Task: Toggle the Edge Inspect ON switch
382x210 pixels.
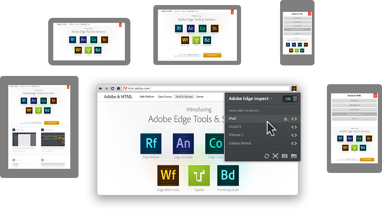Action: tap(290, 99)
